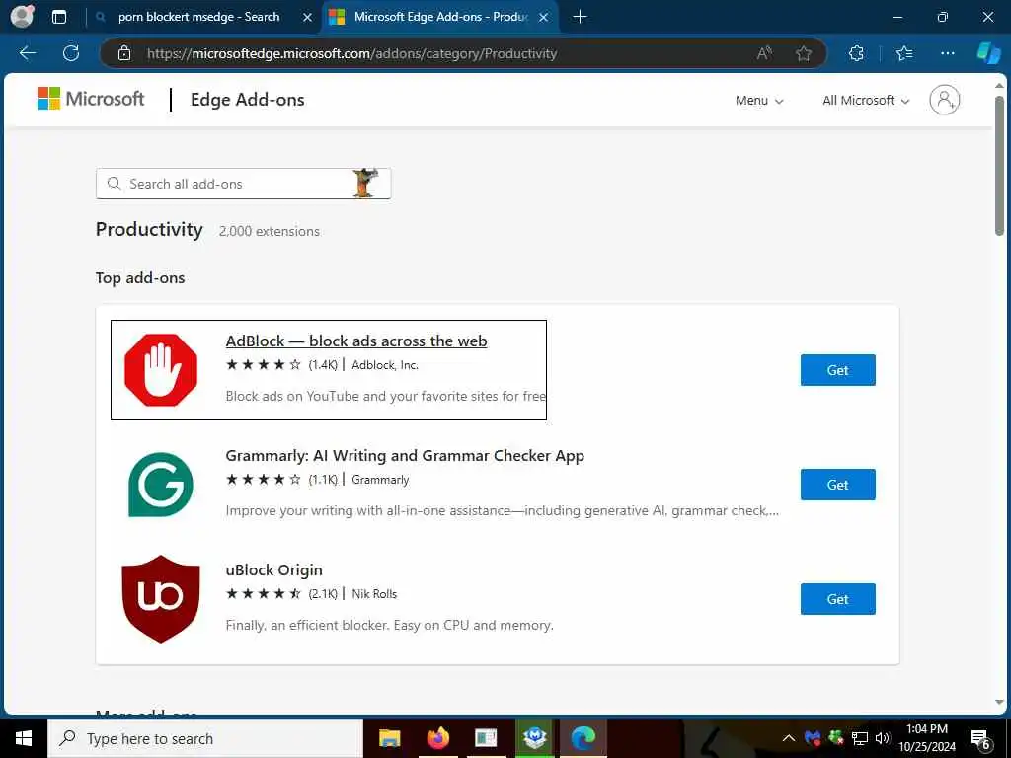Screen dimensions: 1011x758
Task: Open File Explorer from taskbar
Action: (x=389, y=738)
